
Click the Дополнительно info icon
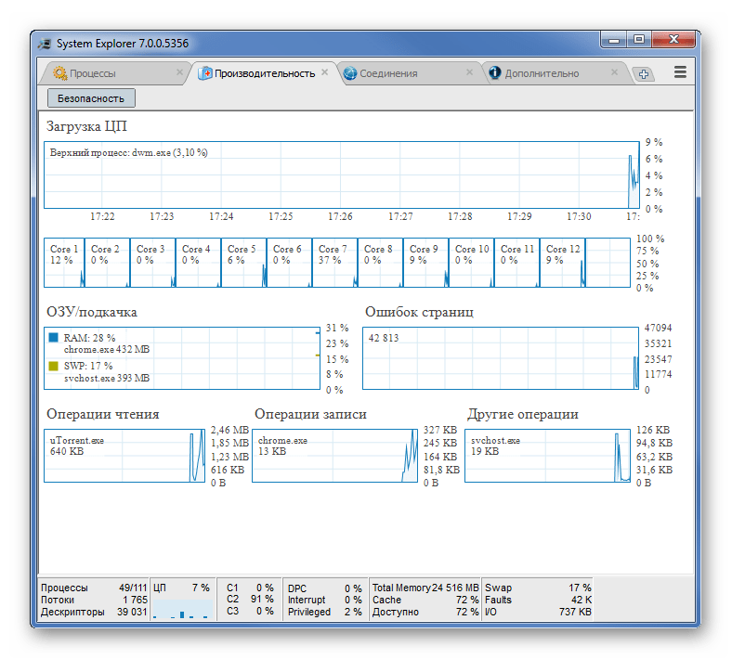495,72
